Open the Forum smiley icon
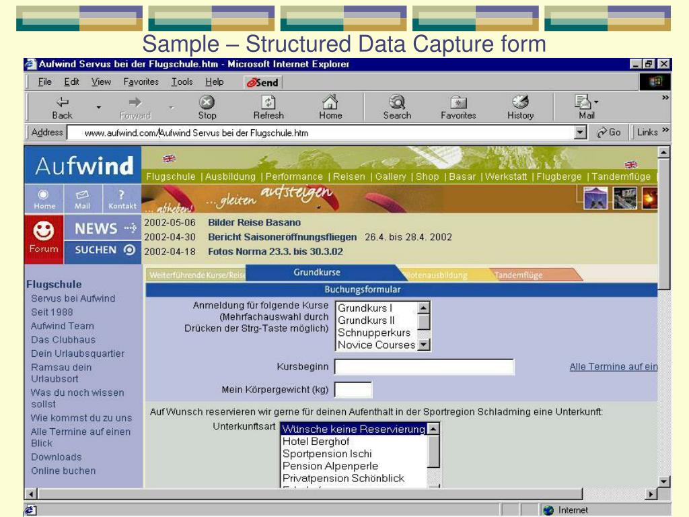Viewport: 689px width, 517px height. click(44, 232)
